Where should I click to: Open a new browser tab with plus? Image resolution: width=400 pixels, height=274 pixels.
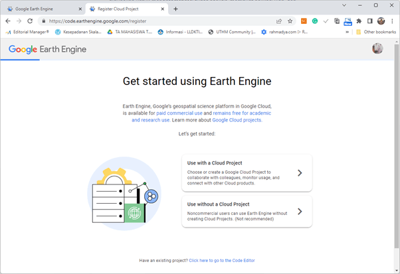[175, 9]
